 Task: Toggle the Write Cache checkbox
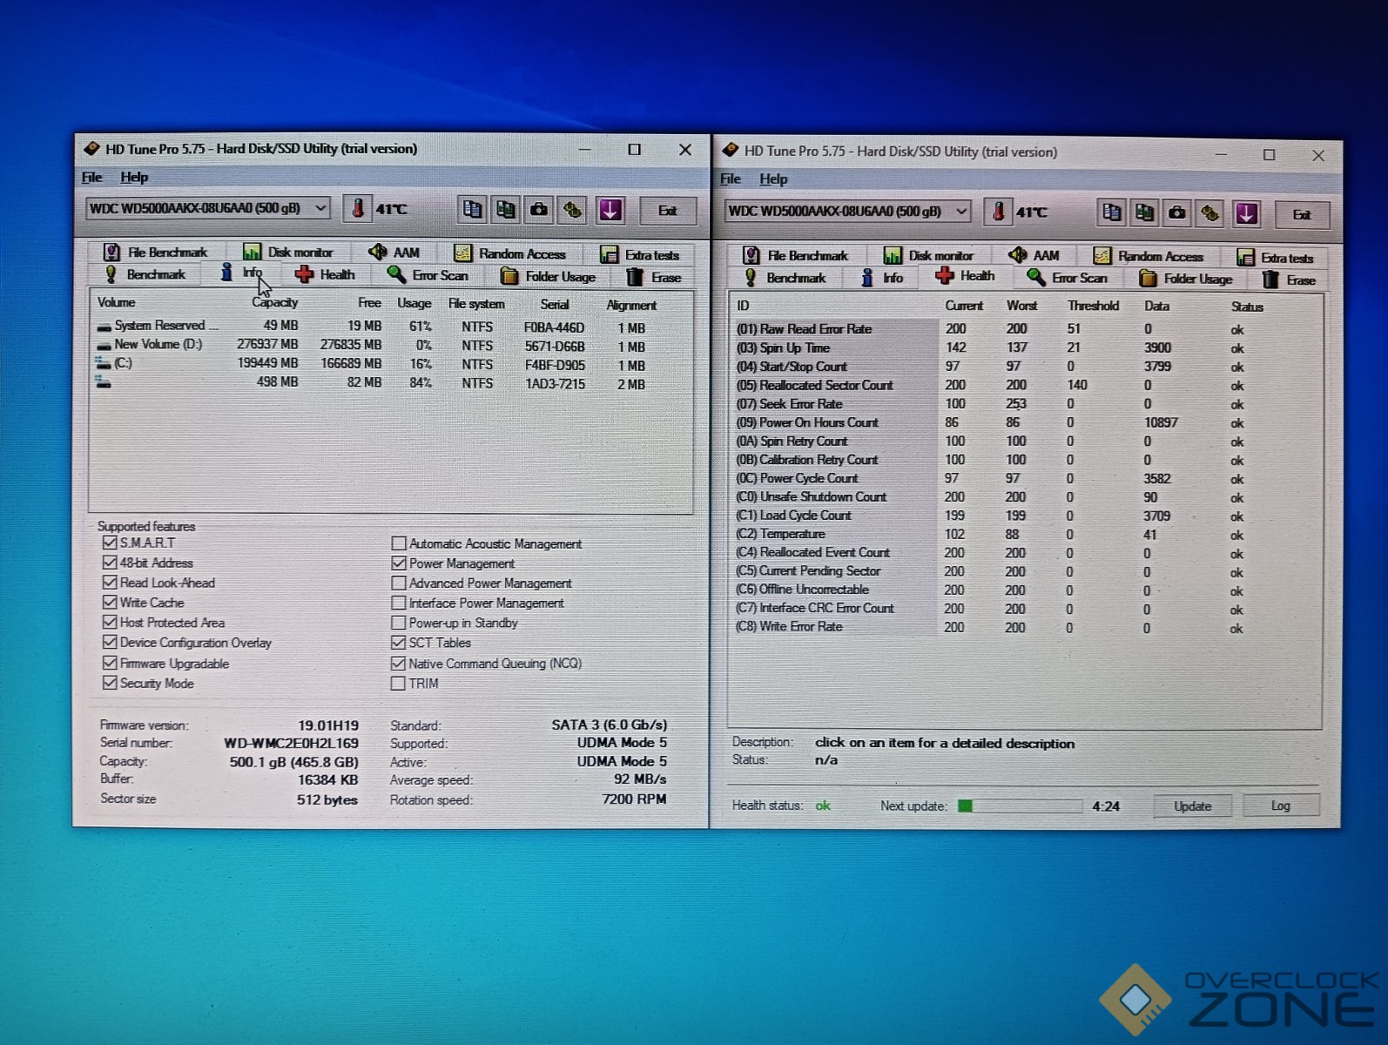click(110, 603)
